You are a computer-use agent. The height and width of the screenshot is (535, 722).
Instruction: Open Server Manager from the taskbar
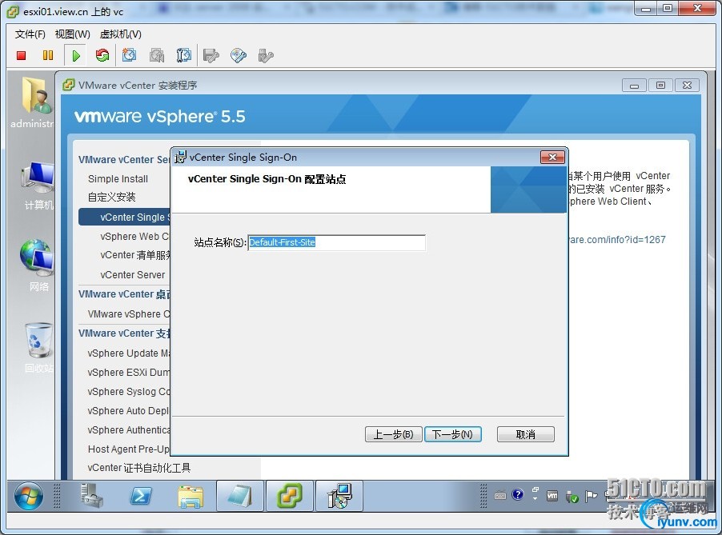point(91,496)
